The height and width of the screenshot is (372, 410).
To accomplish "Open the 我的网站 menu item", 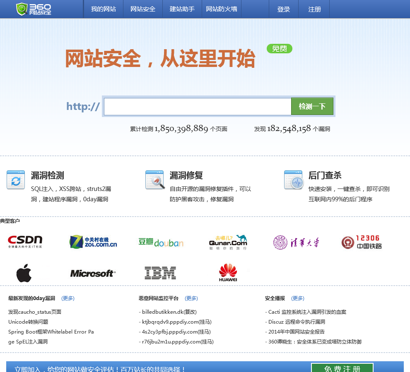I will pyautogui.click(x=103, y=9).
